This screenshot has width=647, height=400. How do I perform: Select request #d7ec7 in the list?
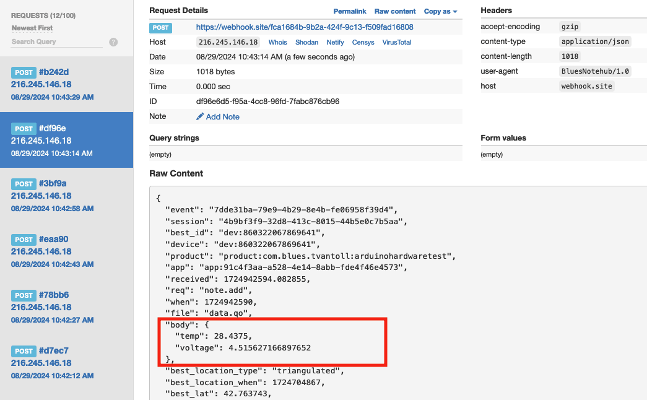(66, 363)
